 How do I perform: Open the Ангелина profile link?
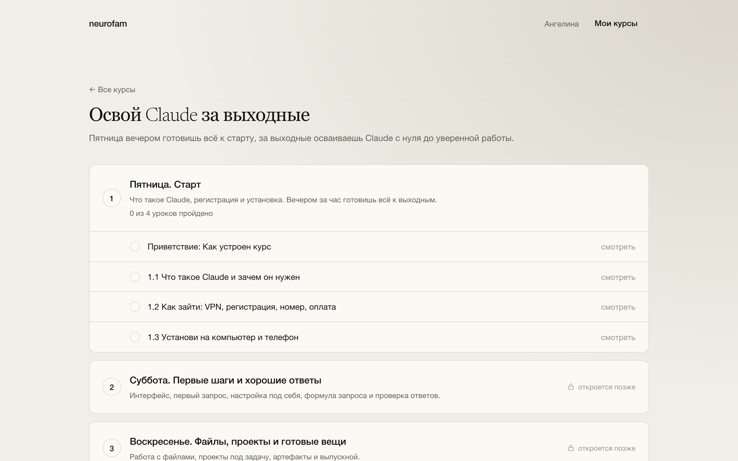pos(561,24)
